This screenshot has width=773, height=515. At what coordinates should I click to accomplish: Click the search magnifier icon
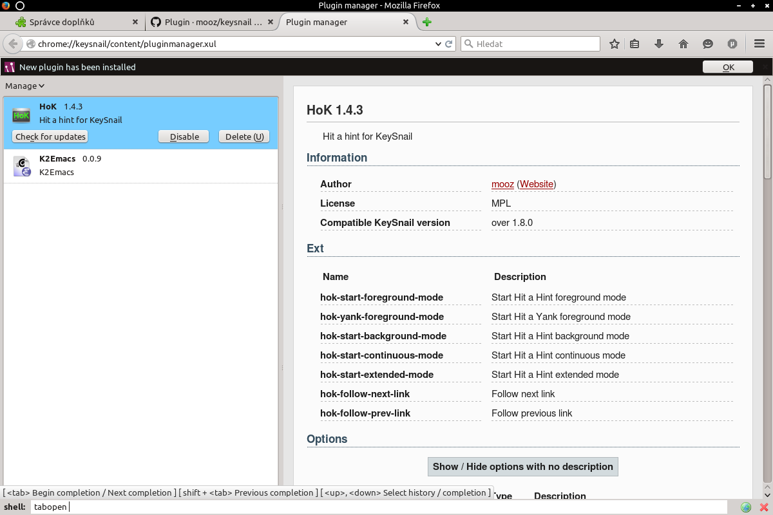(x=468, y=44)
